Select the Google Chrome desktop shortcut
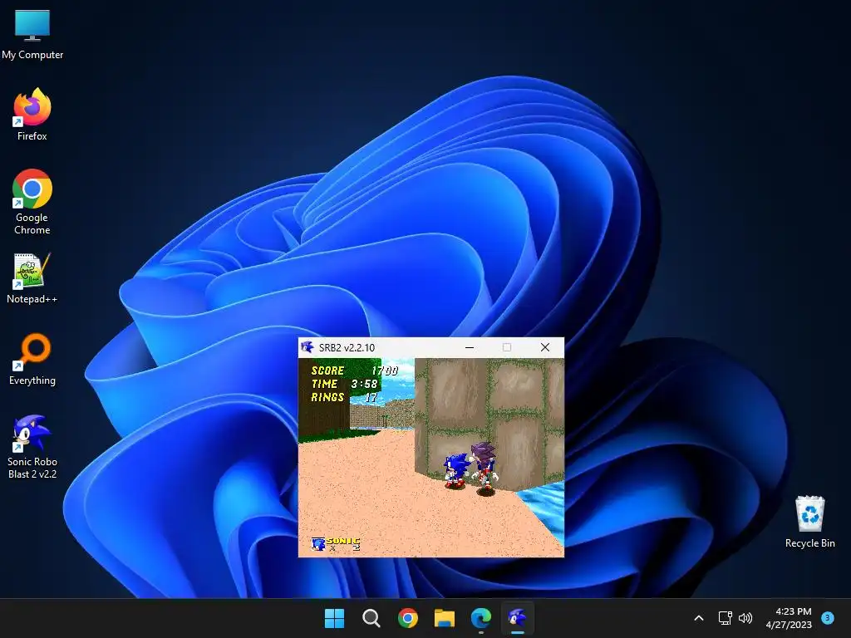851x638 pixels. [x=32, y=201]
